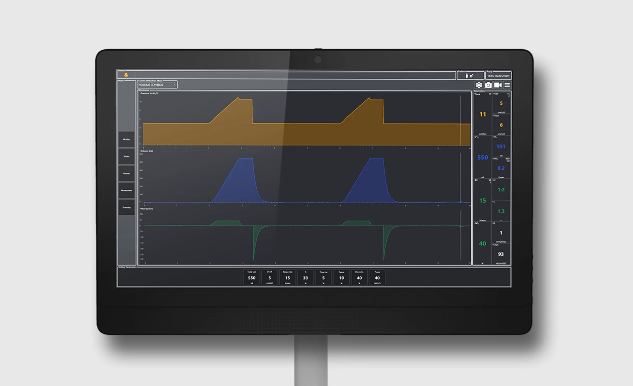Open the Alarms menu

click(127, 174)
